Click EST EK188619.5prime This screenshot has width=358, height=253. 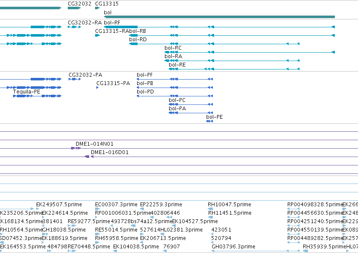point(65,238)
